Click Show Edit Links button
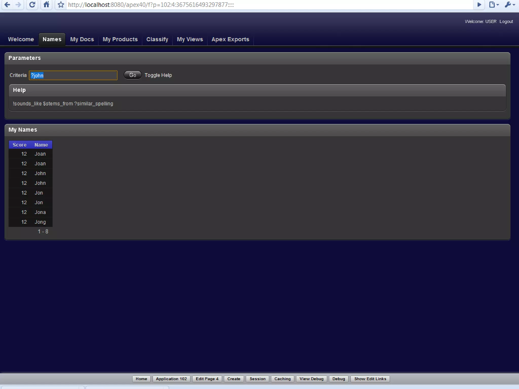This screenshot has width=519, height=389. pyautogui.click(x=370, y=379)
